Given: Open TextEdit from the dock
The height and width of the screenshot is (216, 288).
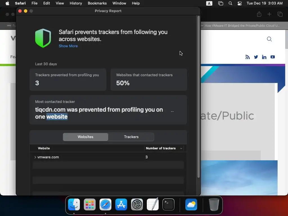Looking at the screenshot, I should point(153,204).
